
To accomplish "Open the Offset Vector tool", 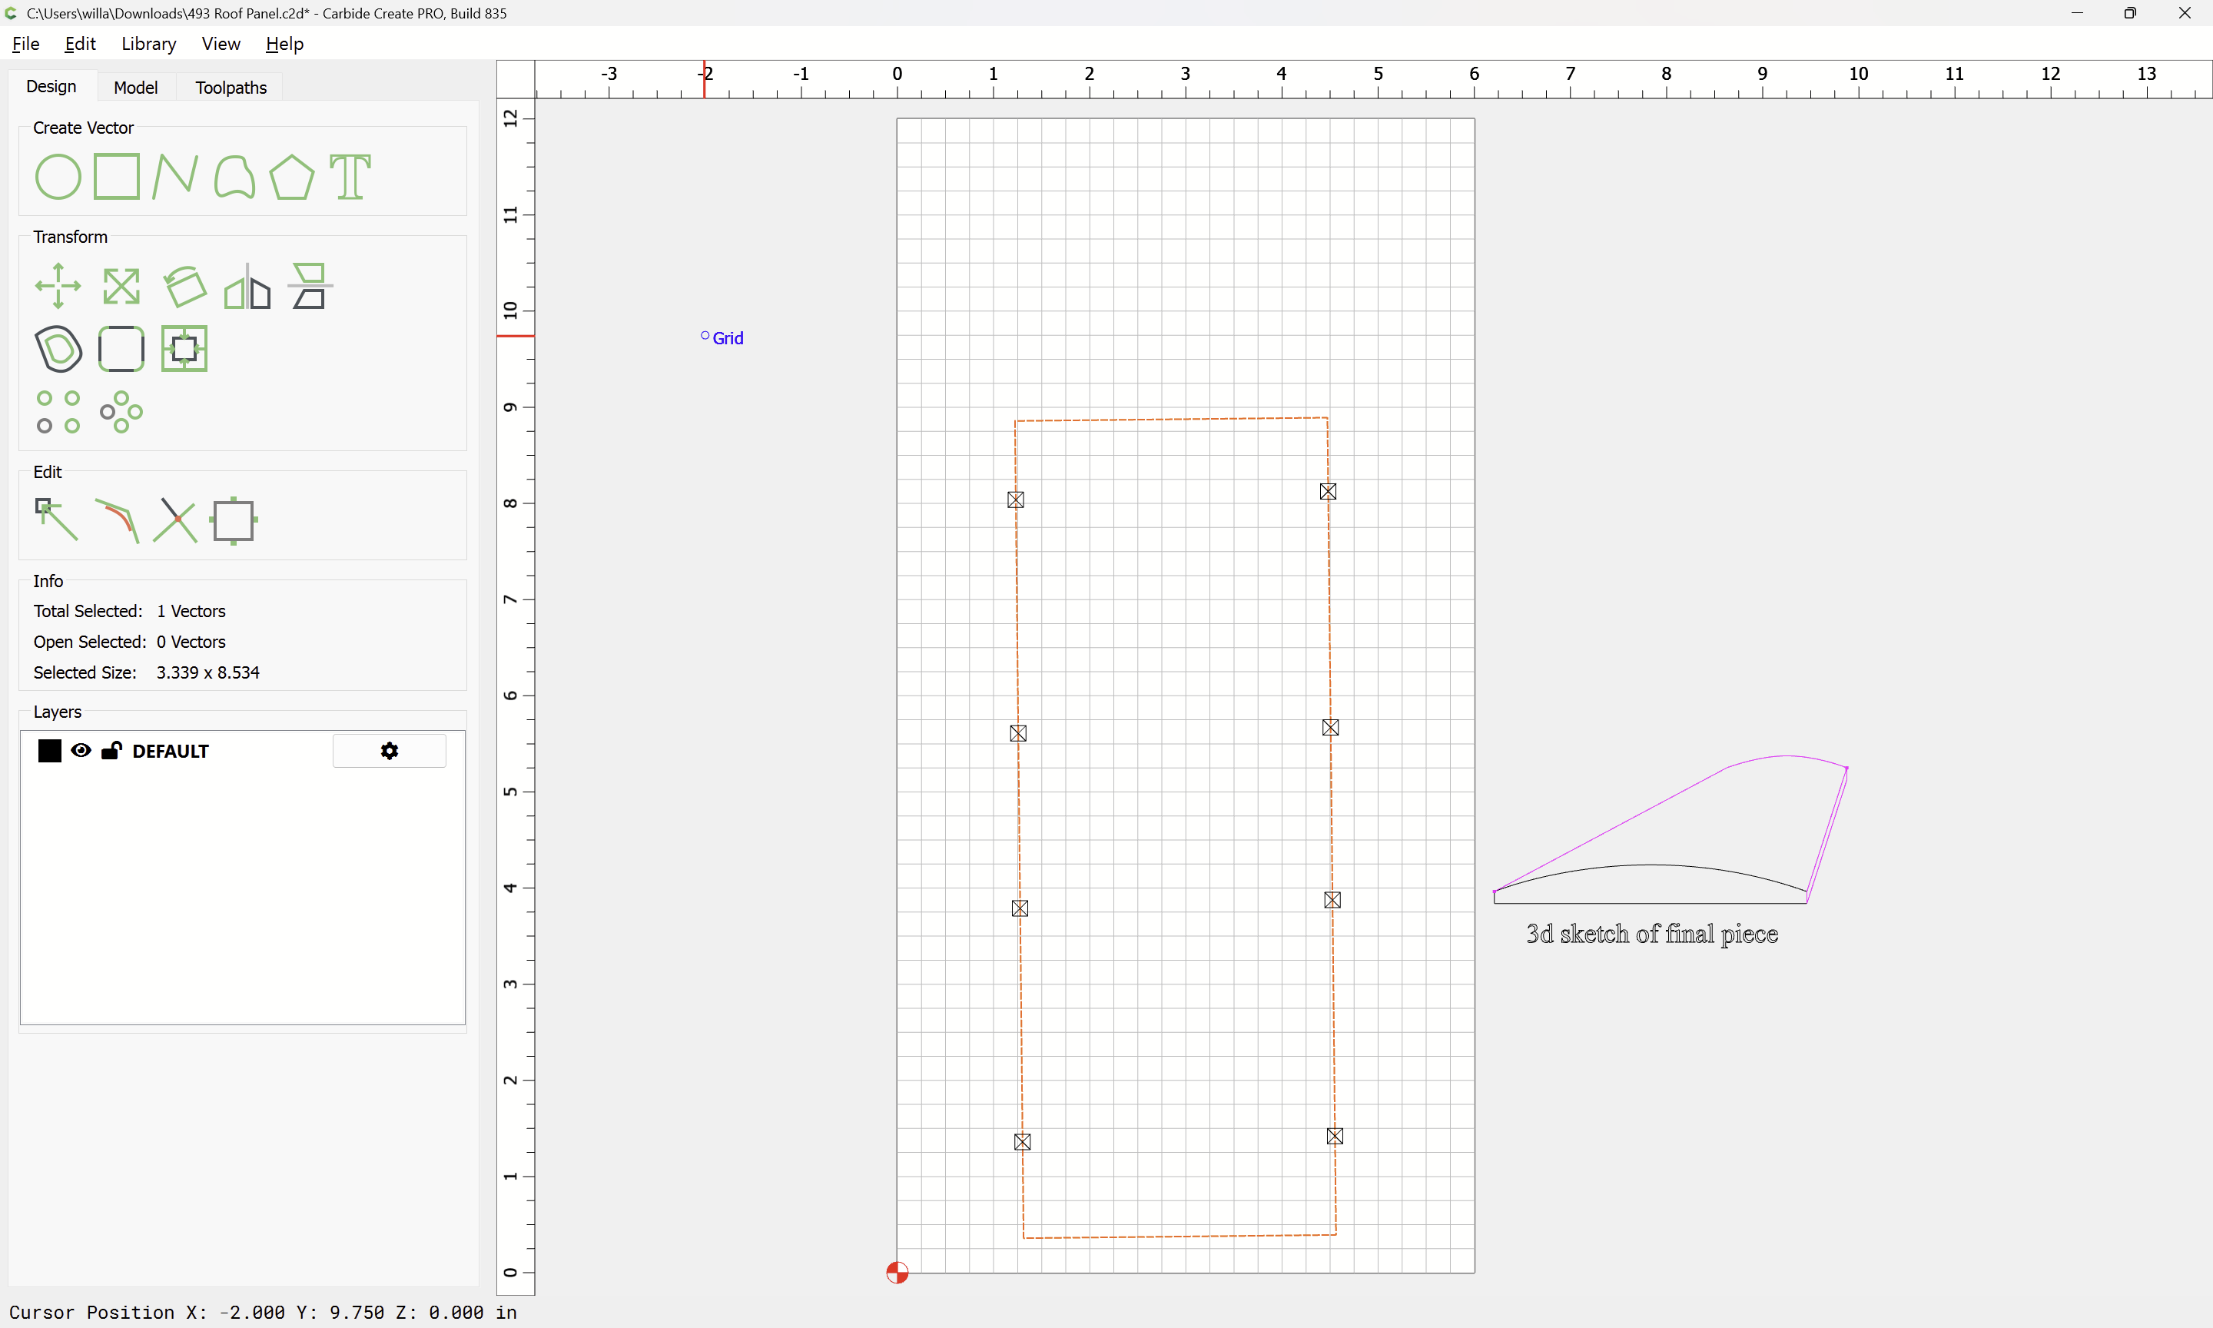I will pos(58,349).
